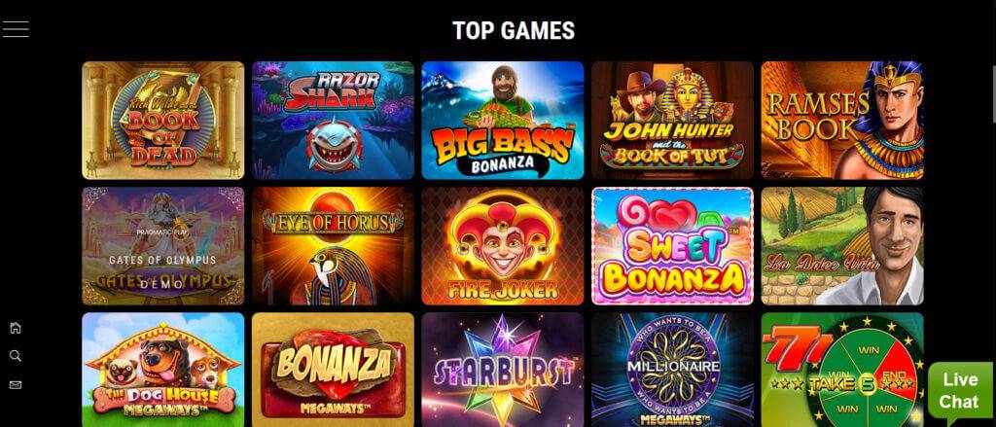This screenshot has width=996, height=427.
Task: Start the Gates of Olympus demo
Action: tap(163, 246)
